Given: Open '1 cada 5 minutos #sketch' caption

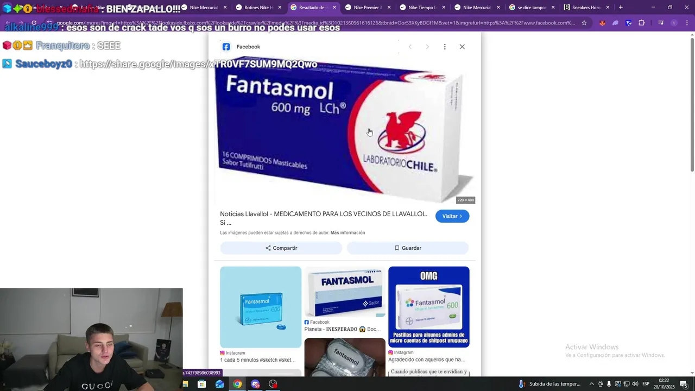Looking at the screenshot, I should pos(258,360).
